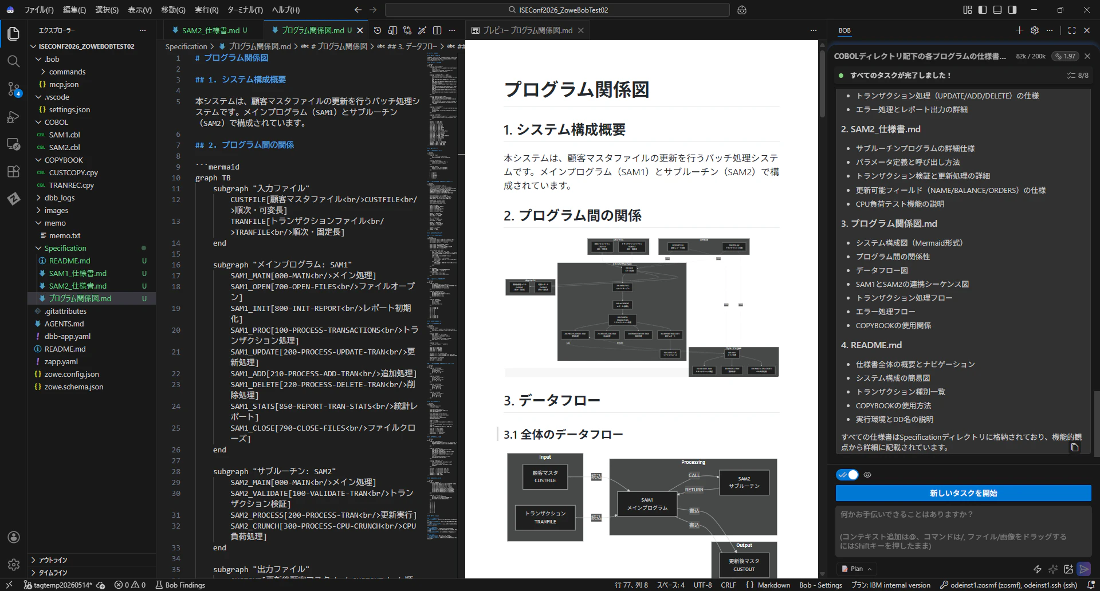Click the 1.97 cost badge in Bob header
Viewport: 1100px width, 591px height.
point(1065,56)
